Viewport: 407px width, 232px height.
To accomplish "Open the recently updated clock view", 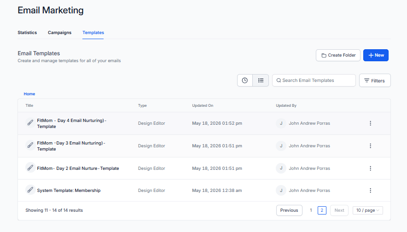I will (x=245, y=81).
